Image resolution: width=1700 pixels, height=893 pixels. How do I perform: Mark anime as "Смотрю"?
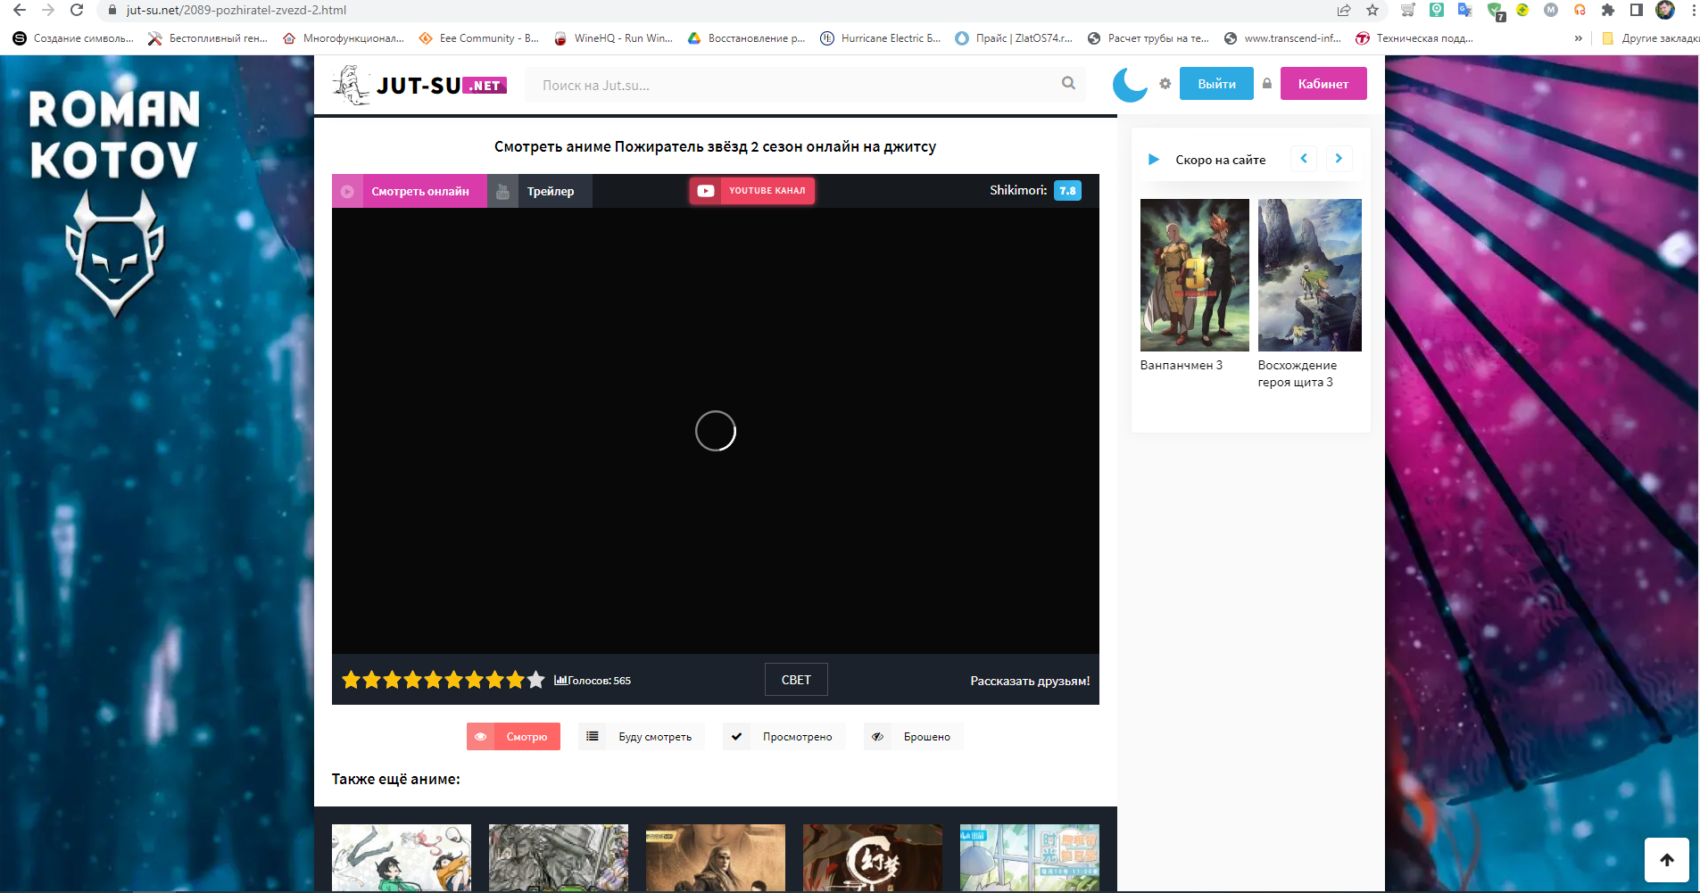pos(513,737)
